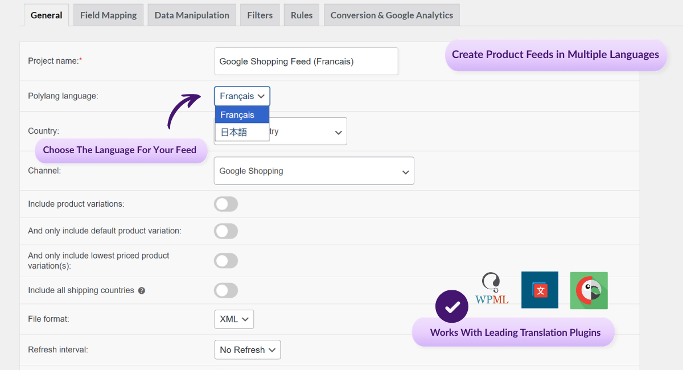Screen dimensions: 683x370
Task: Click the blue translation plugin icon
Action: [540, 290]
